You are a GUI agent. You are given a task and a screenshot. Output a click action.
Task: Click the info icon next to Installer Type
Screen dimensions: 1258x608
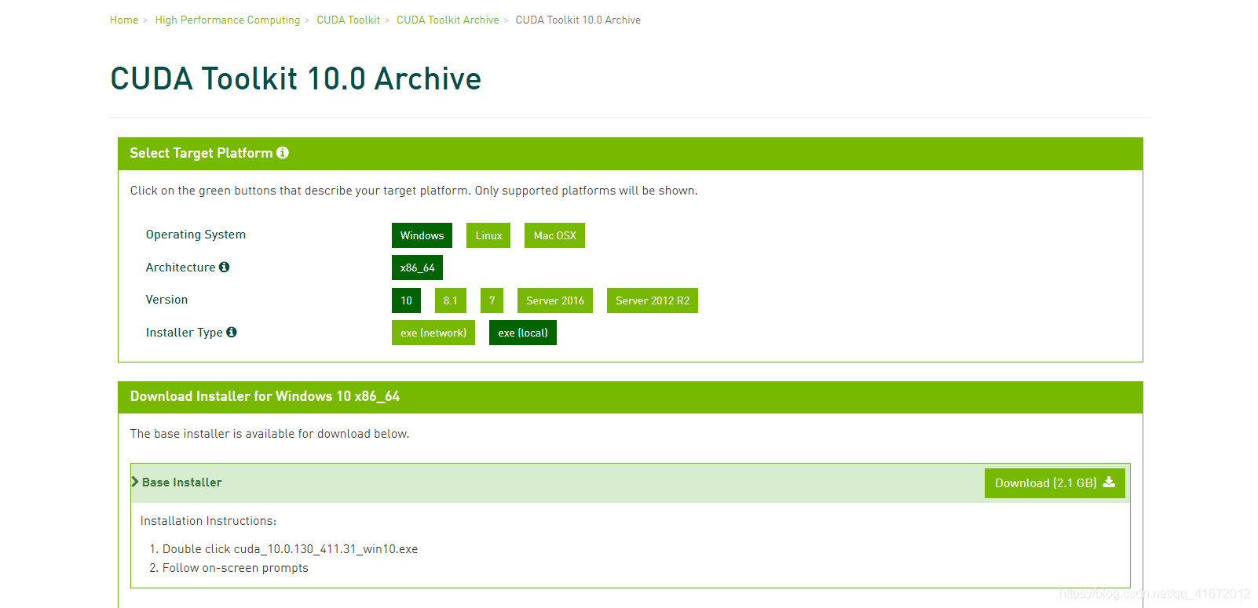[232, 332]
